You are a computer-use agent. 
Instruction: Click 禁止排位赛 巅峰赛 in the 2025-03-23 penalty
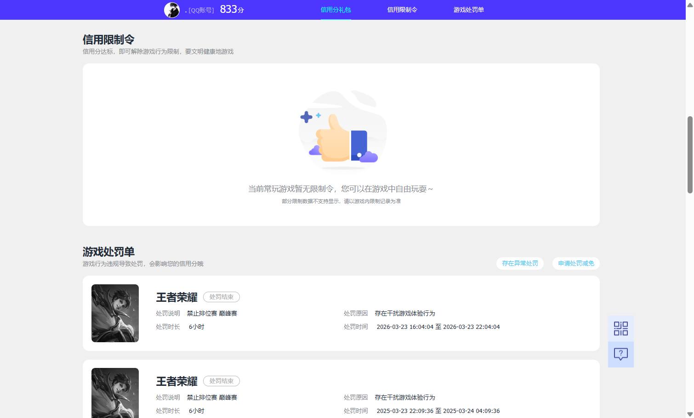click(212, 397)
